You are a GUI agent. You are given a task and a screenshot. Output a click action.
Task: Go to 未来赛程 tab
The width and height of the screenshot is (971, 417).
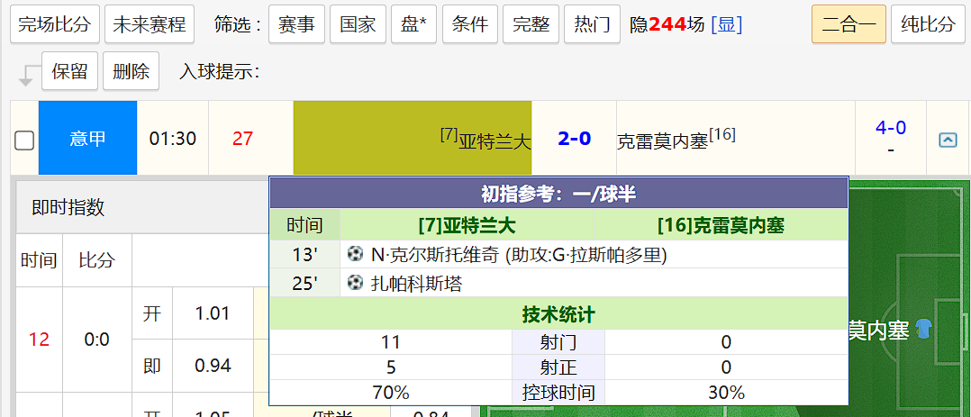pos(150,24)
